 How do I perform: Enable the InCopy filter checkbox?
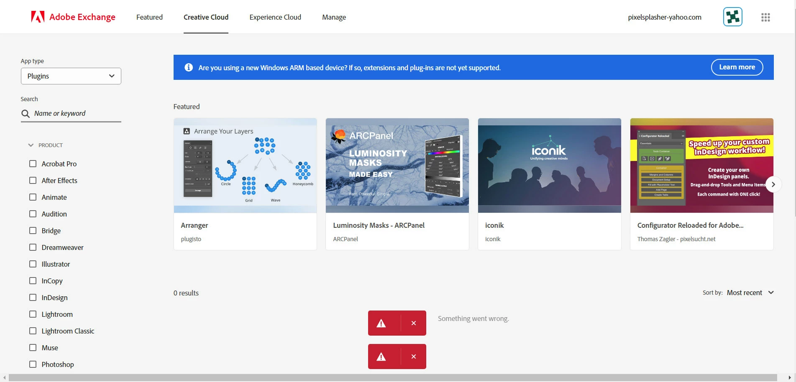pyautogui.click(x=33, y=280)
